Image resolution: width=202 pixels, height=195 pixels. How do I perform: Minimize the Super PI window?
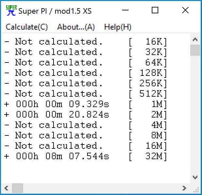click(x=125, y=10)
